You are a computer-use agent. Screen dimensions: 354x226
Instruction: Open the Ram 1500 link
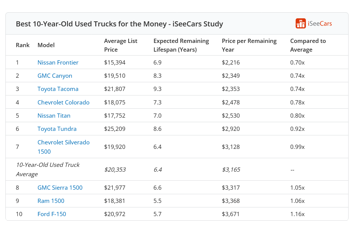[x=51, y=201]
